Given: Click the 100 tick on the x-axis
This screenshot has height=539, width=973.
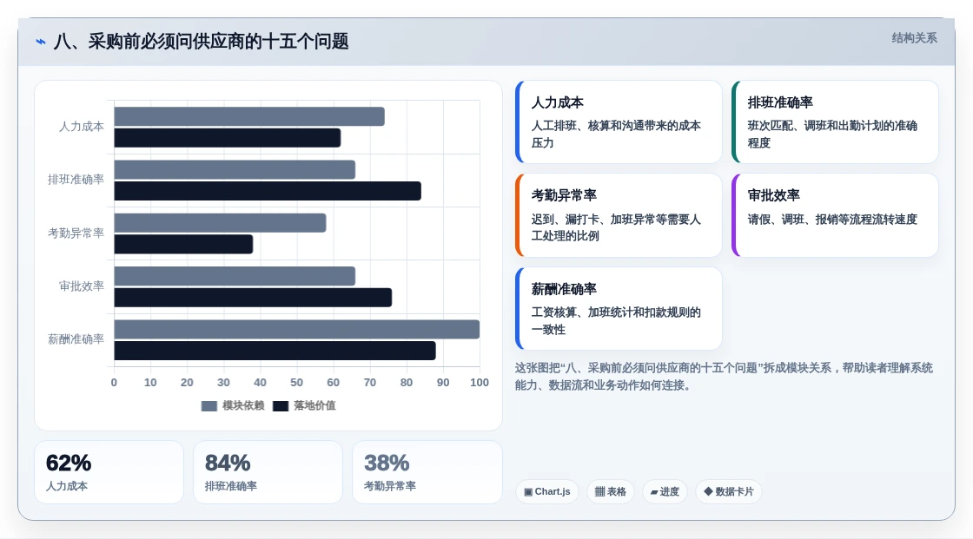Looking at the screenshot, I should click(479, 383).
